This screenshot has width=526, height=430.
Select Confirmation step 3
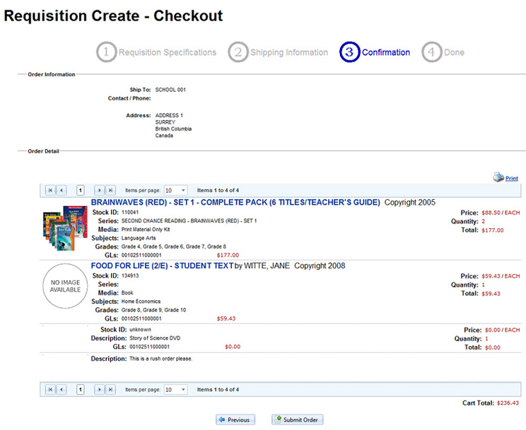tap(375, 52)
